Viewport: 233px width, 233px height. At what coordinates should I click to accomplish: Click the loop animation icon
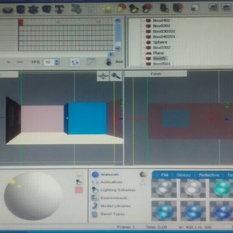(75, 62)
